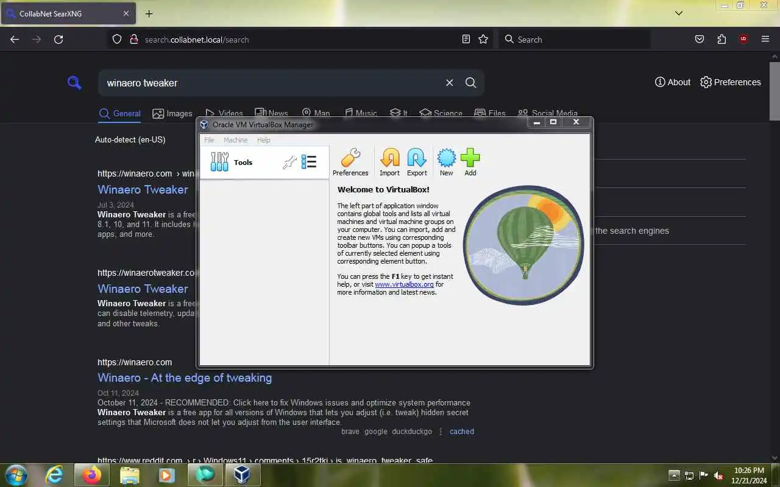
Task: Open the Pocket save icon
Action: click(x=700, y=40)
